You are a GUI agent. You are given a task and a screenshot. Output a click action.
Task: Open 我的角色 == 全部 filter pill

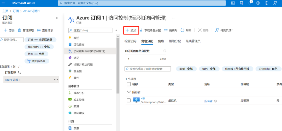(x=39, y=47)
